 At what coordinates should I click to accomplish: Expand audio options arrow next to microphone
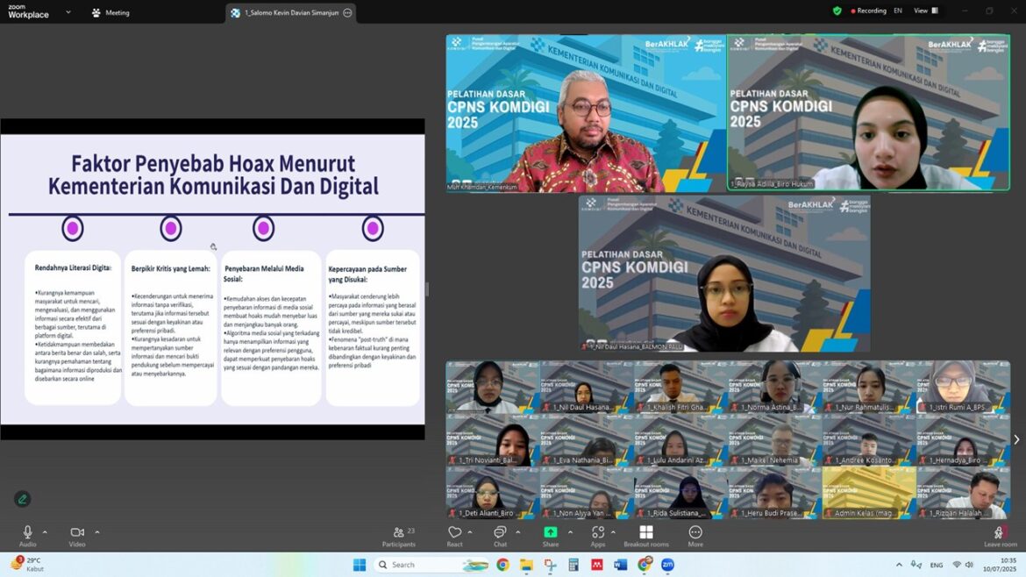45,532
